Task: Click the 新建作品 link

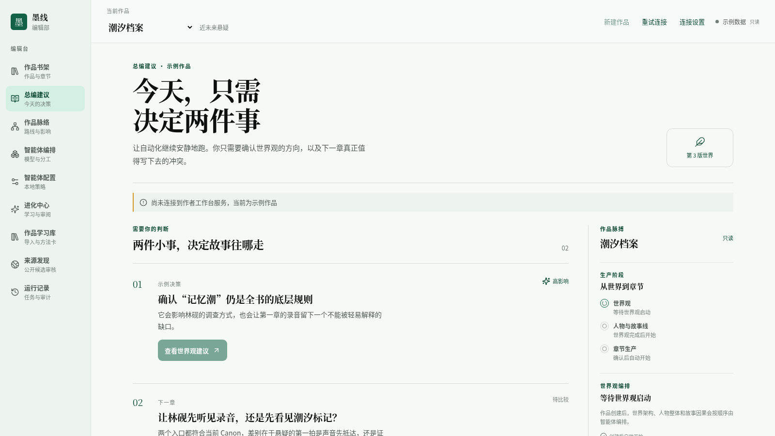Action: 616,22
